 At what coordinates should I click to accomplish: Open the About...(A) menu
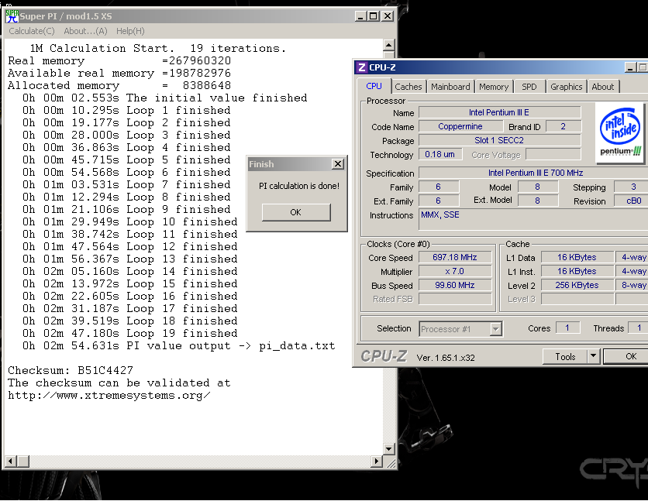tap(85, 31)
